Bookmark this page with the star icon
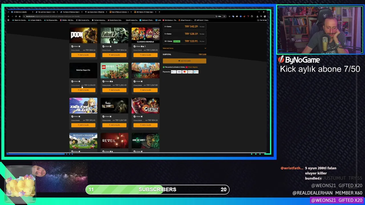 (x=224, y=16)
